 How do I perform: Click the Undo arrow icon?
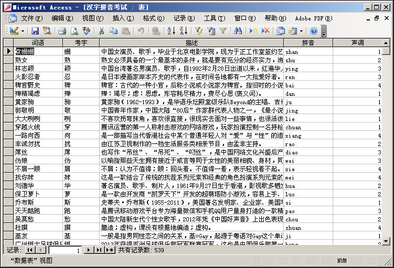point(141,31)
